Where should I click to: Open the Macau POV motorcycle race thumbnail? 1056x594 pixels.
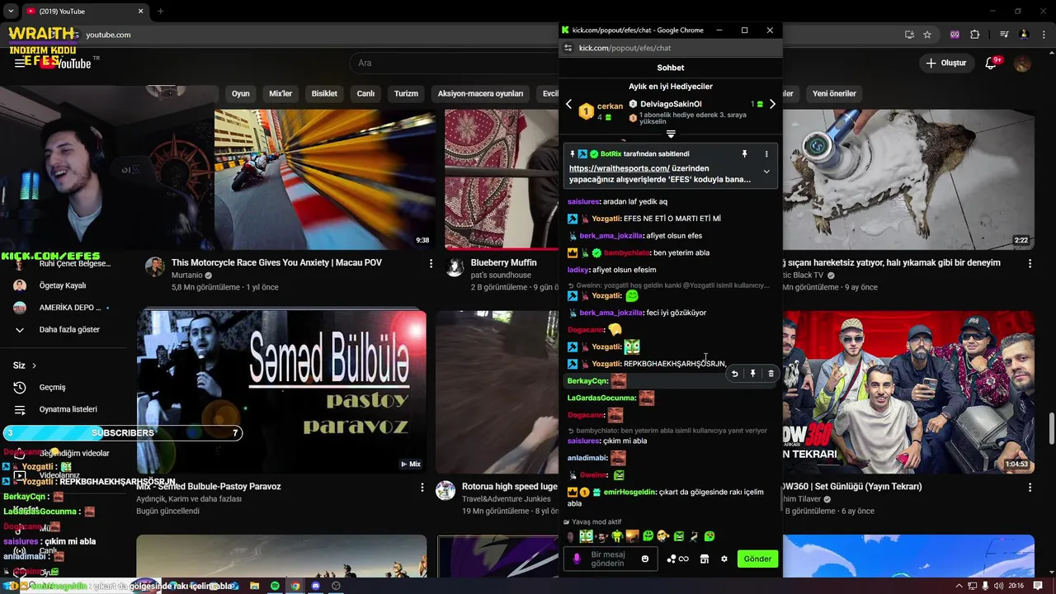pyautogui.click(x=325, y=180)
